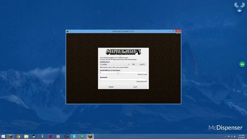
Task: Open the "Forgot Password?" link
Action: [142, 81]
